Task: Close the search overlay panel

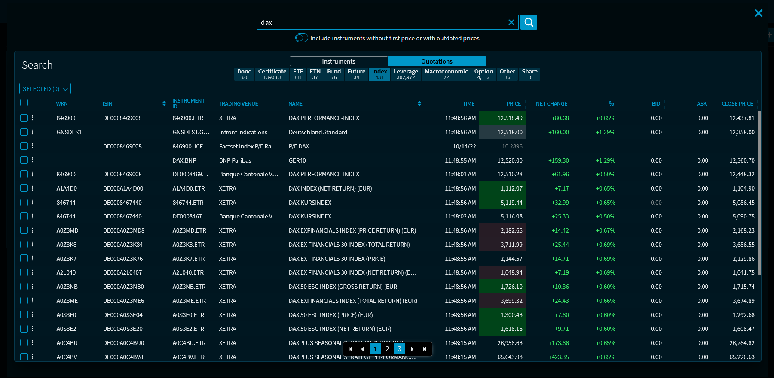Action: point(759,13)
